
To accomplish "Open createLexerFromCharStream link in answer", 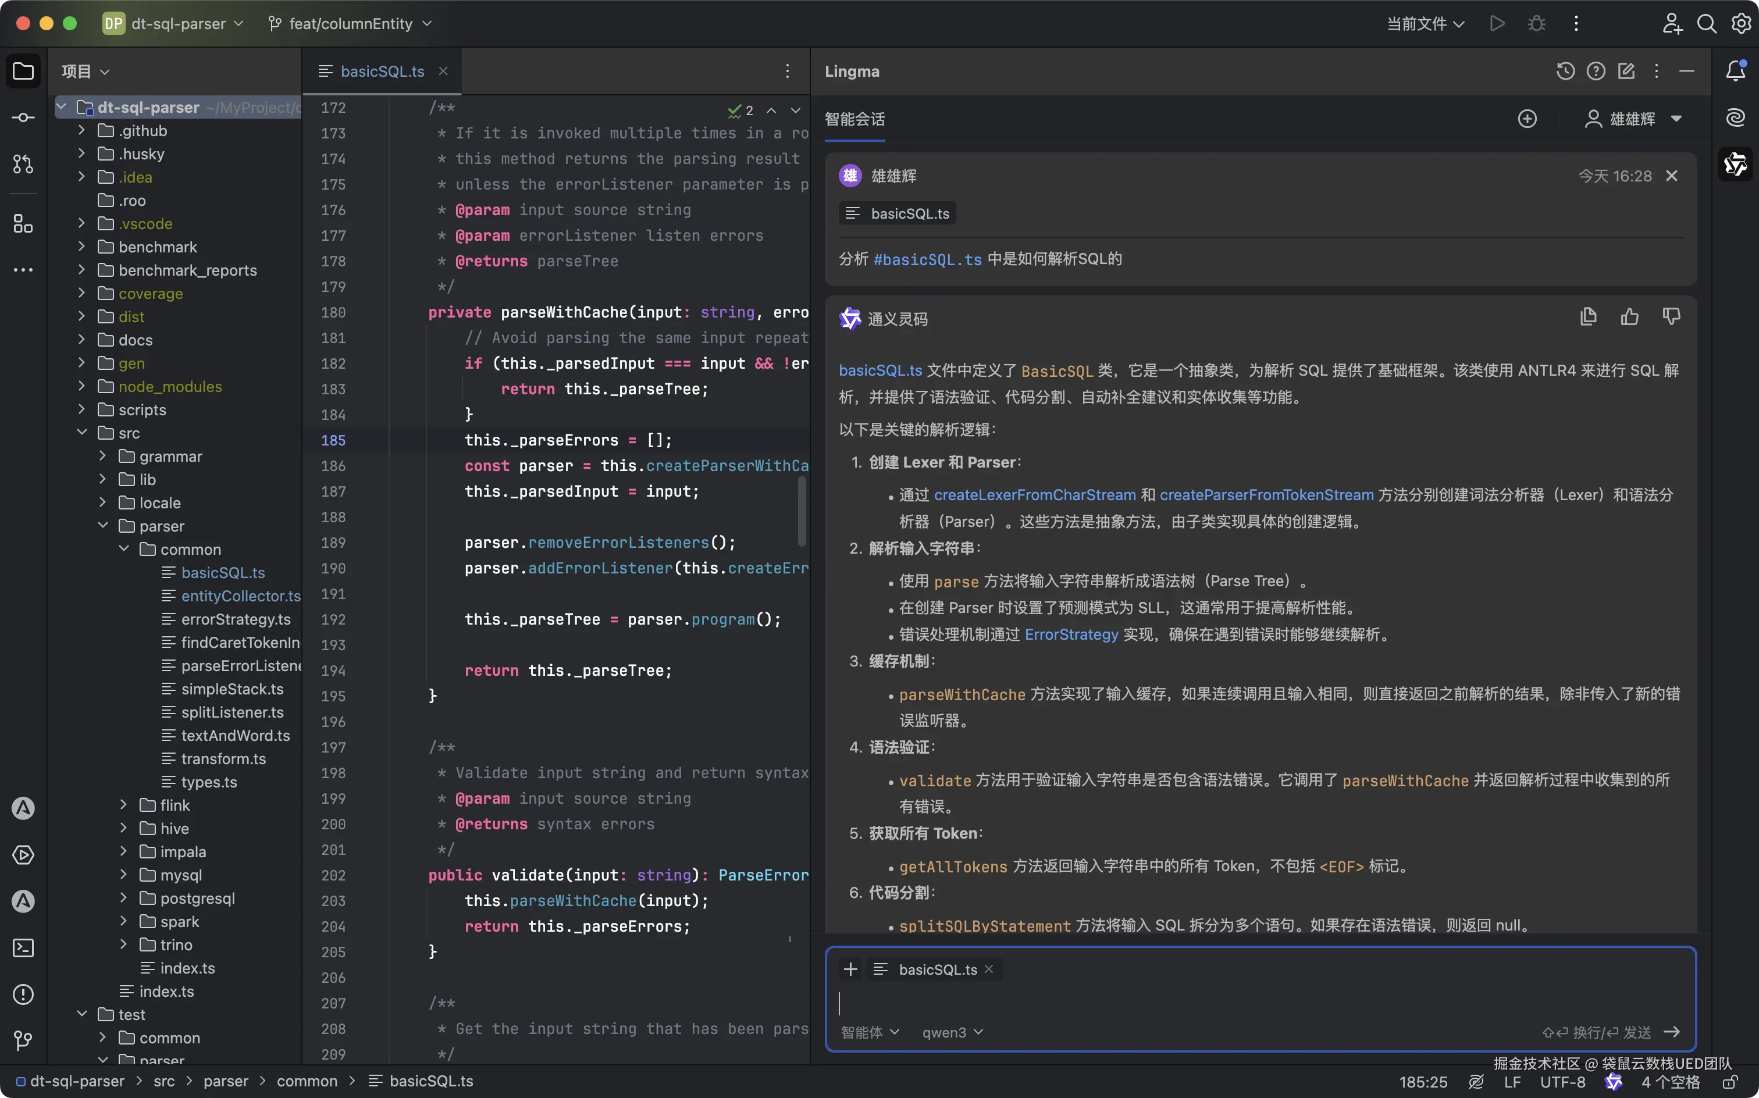I will pyautogui.click(x=1034, y=494).
